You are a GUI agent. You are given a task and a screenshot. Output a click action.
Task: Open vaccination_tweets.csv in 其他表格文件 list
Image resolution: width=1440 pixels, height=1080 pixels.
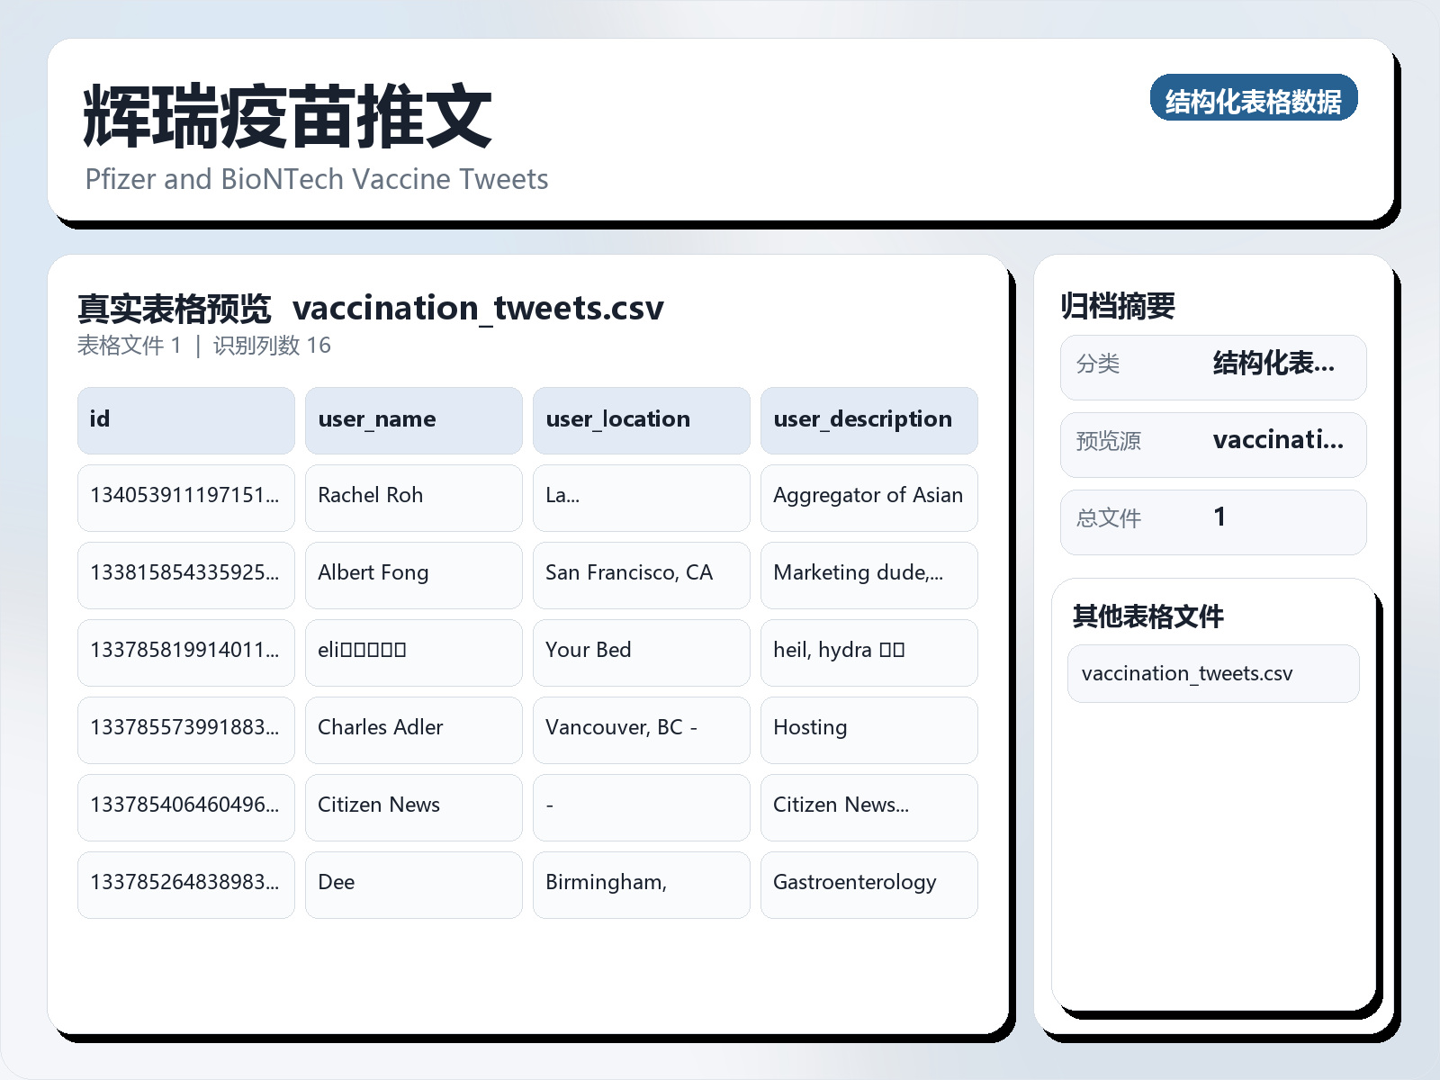click(x=1212, y=672)
